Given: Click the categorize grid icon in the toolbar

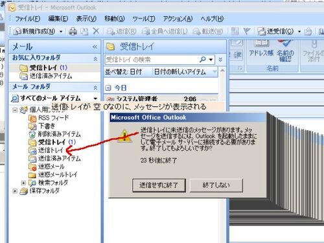Looking at the screenshot, I should [235, 31].
